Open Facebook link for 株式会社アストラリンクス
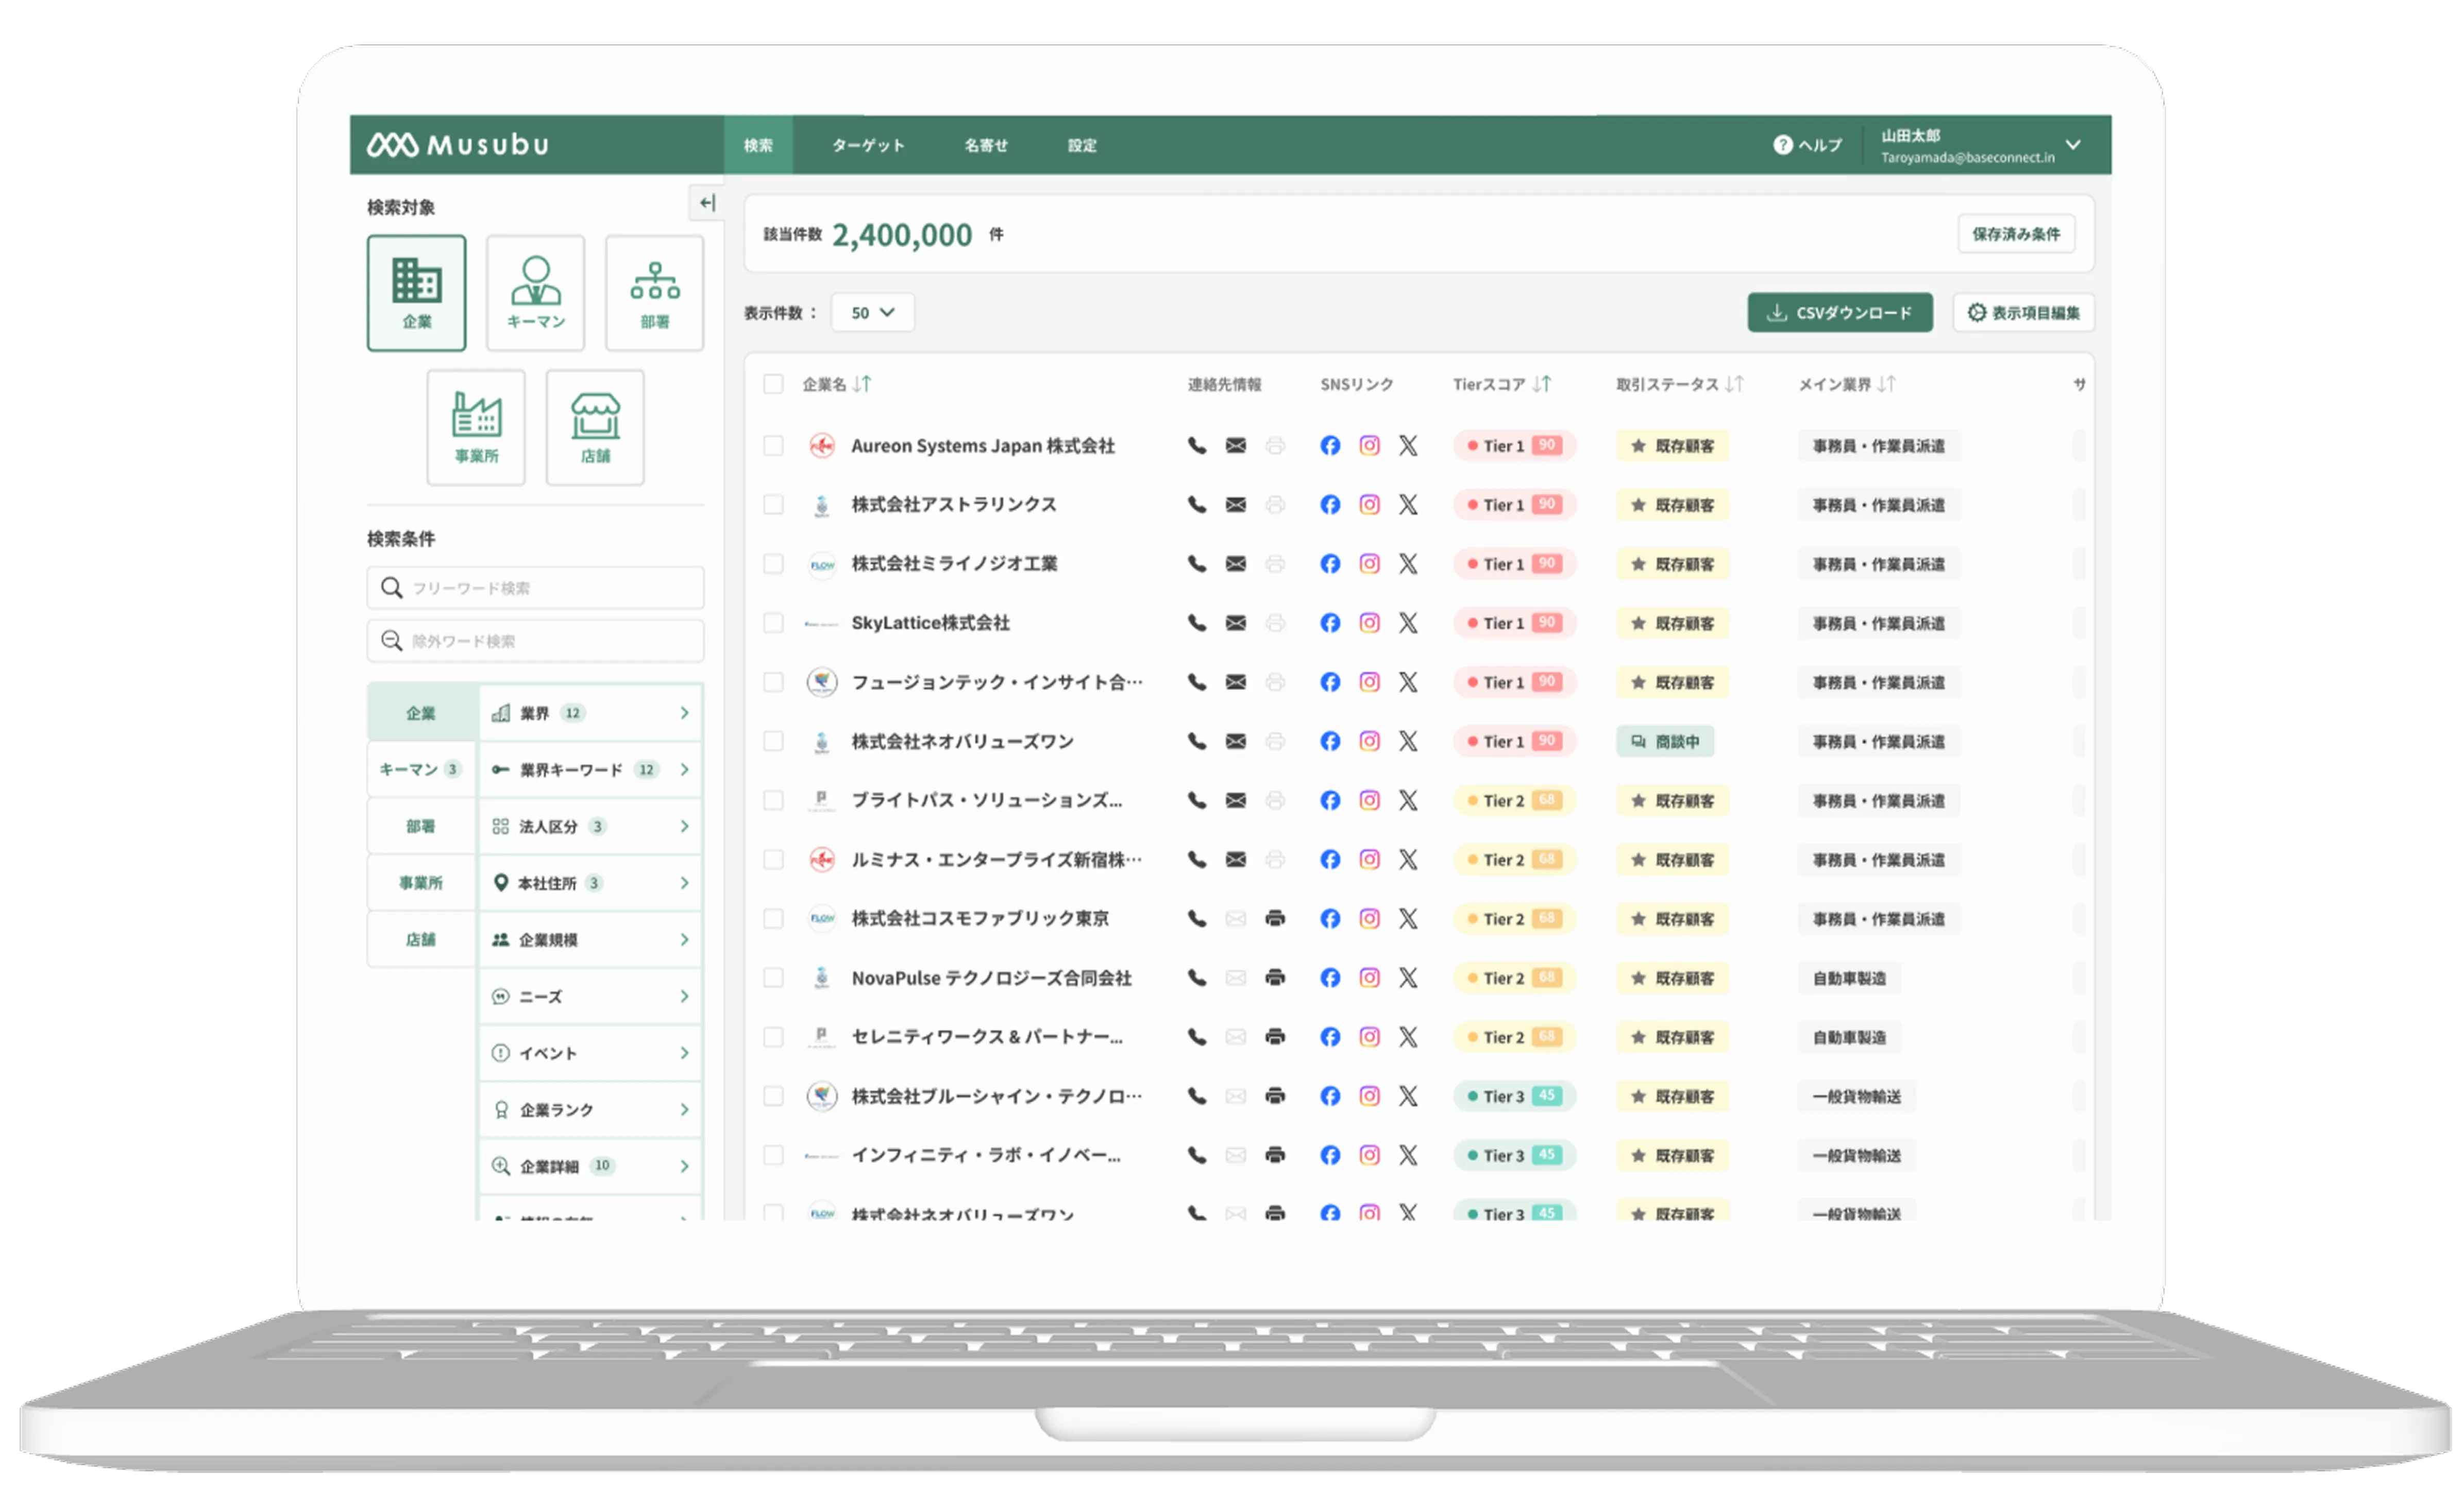Viewport: 2464px width, 1491px height. pyautogui.click(x=1329, y=505)
